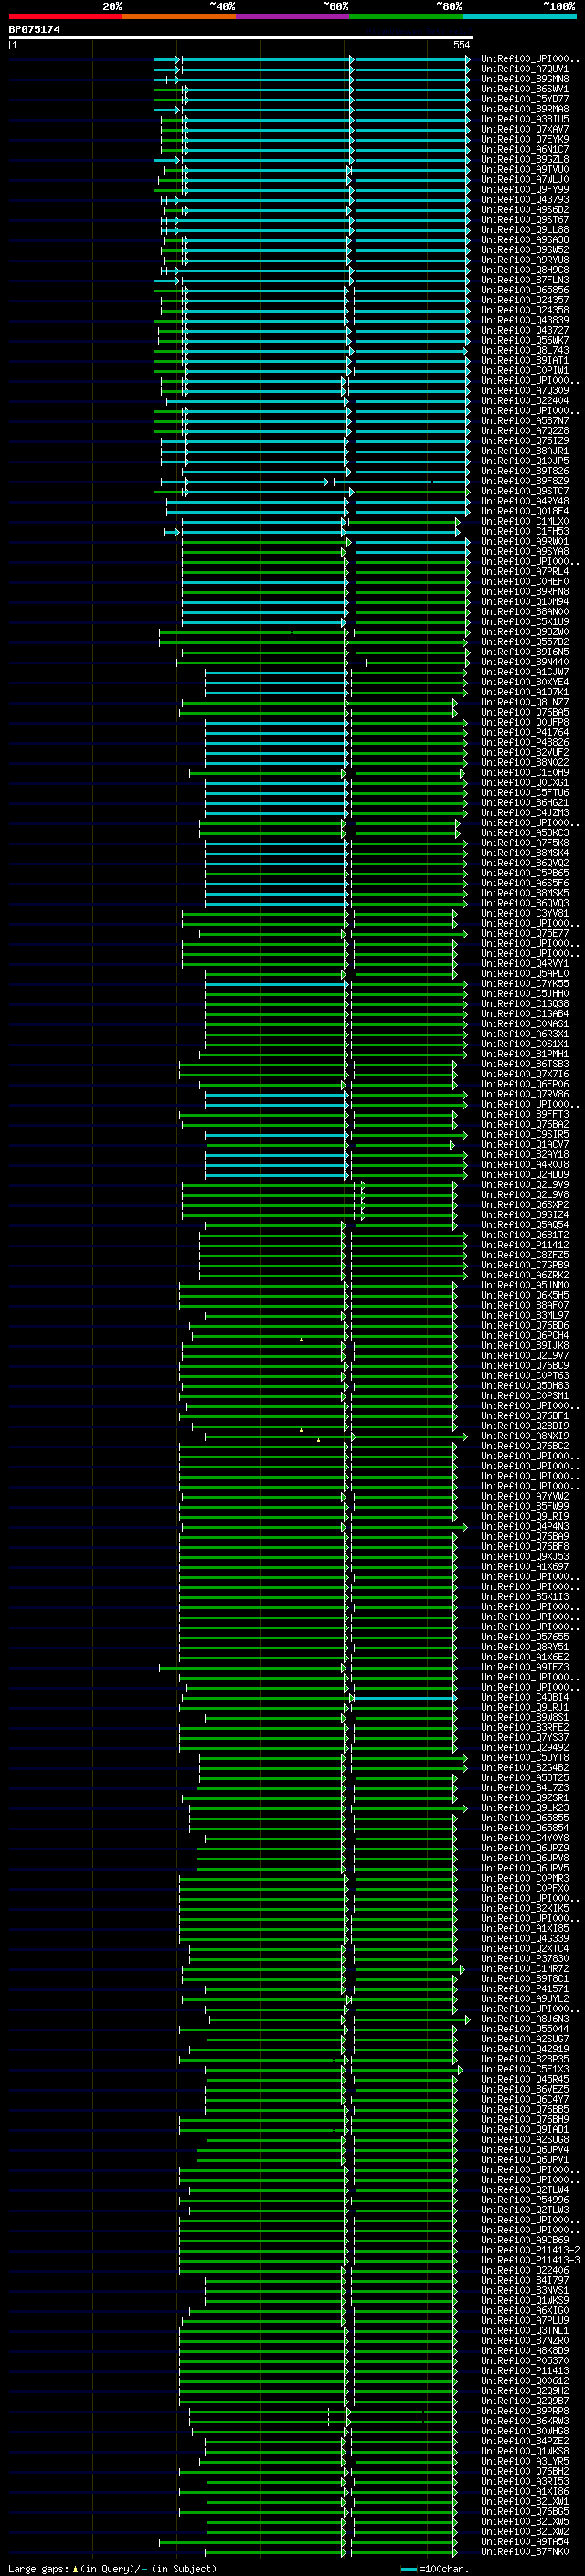Select hit UniRef100_B5FW99
This screenshot has height=2576, width=585.
point(524,1506)
